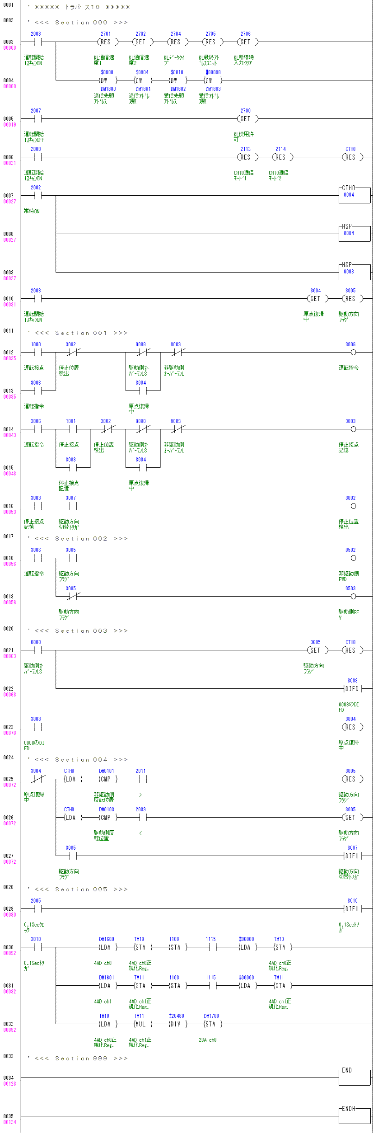Click contact 3010 on rung 0030
The image size is (378, 1134).
37,947
